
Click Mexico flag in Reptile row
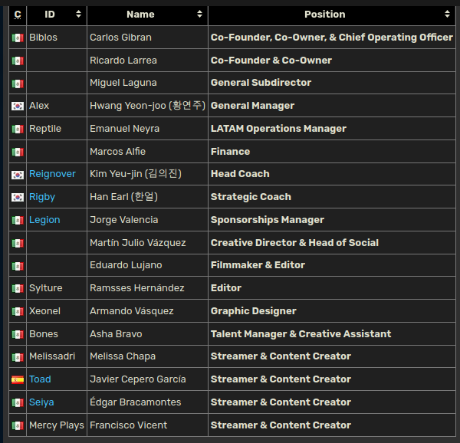(x=18, y=129)
